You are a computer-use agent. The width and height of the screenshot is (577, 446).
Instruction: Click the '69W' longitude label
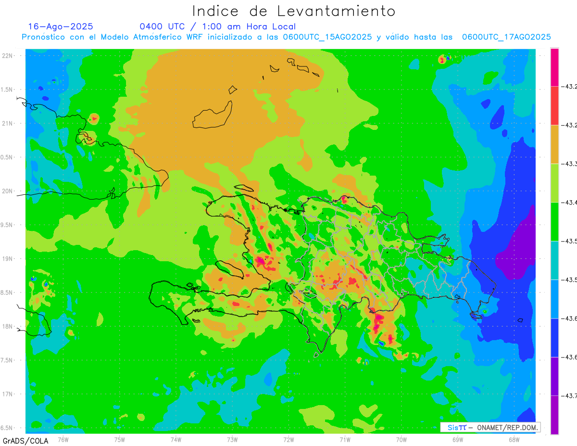point(458,439)
